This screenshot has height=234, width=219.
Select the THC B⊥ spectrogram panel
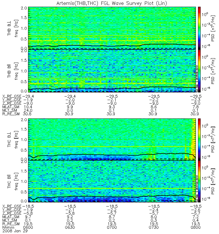click(x=112, y=140)
